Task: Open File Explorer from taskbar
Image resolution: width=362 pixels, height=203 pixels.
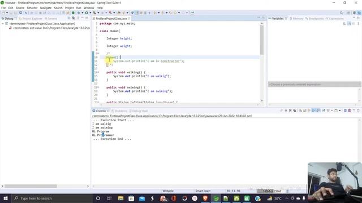Action: point(120,198)
